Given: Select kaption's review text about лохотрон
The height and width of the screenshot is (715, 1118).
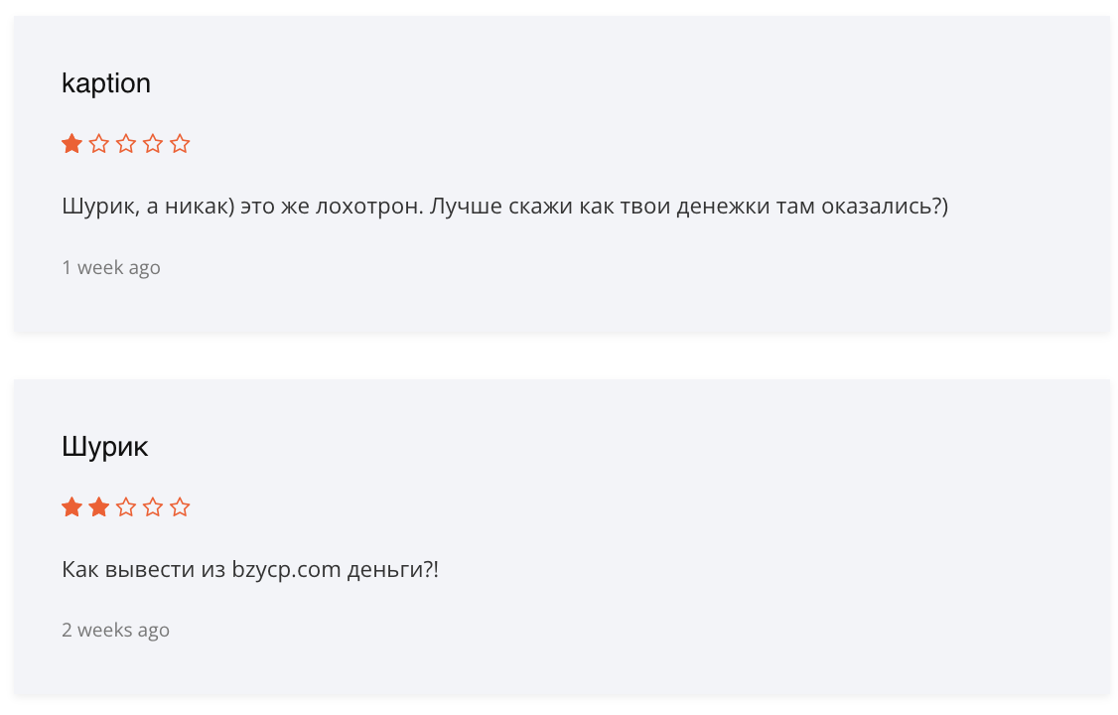Looking at the screenshot, I should coord(504,207).
